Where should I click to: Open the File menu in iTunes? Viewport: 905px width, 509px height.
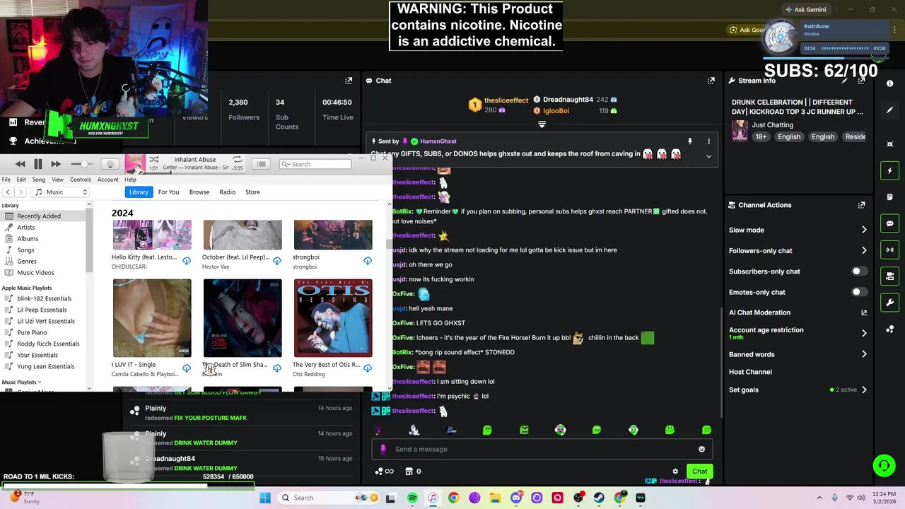coord(6,180)
